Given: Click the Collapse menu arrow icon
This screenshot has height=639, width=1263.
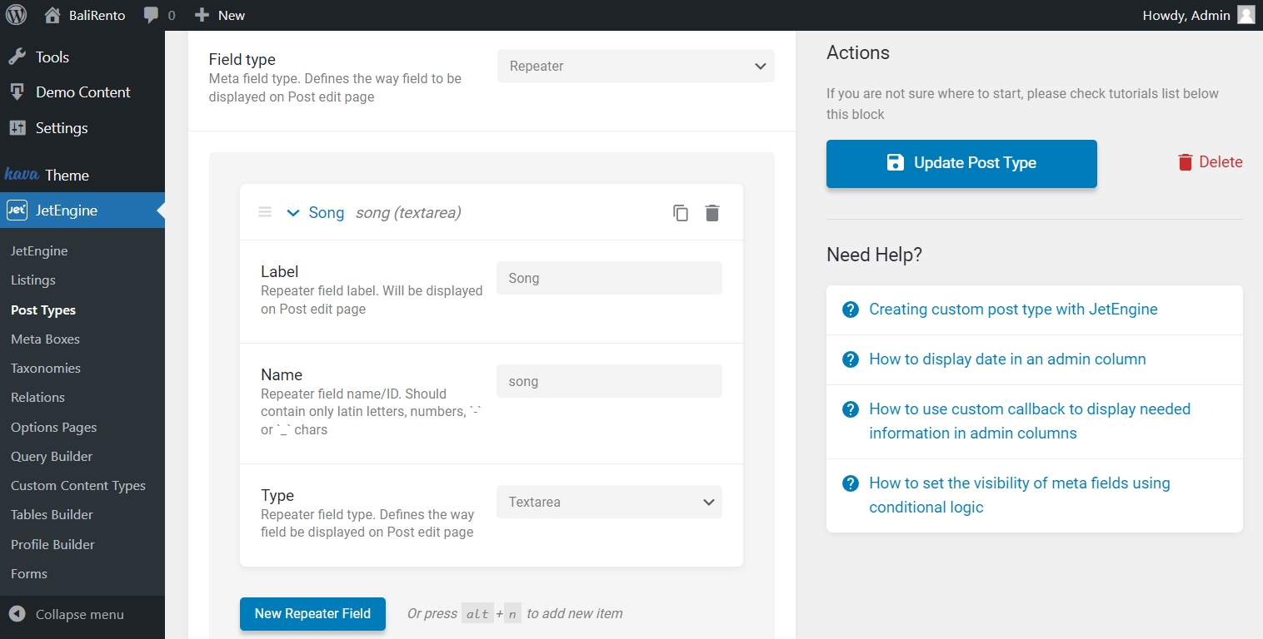Looking at the screenshot, I should click(17, 614).
